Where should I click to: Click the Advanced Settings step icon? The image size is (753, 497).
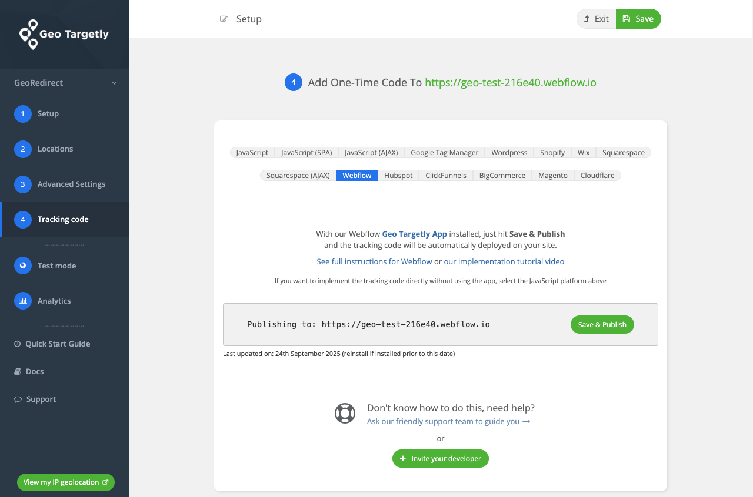[22, 184]
